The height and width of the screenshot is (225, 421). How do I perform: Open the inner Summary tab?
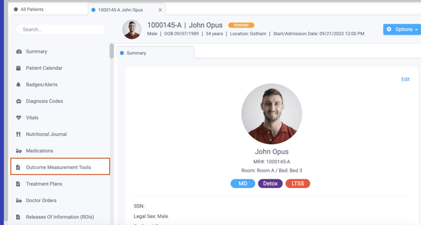coord(155,53)
